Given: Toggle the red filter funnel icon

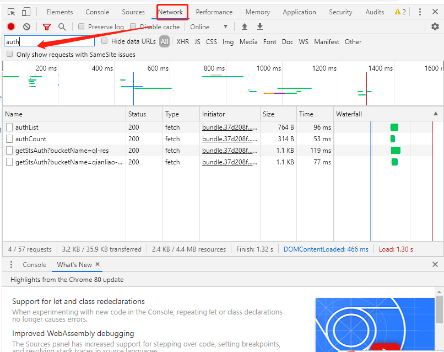Looking at the screenshot, I should tap(47, 26).
